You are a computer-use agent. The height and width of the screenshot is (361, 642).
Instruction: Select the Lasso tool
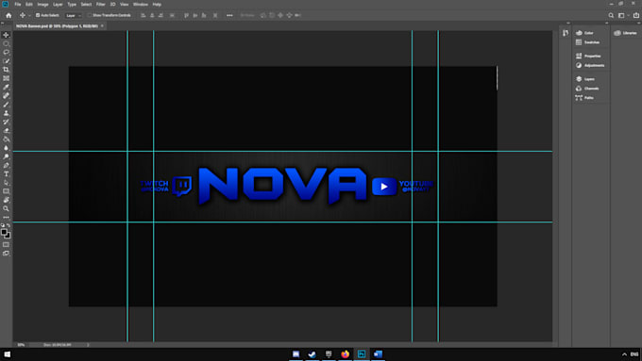pyautogui.click(x=6, y=53)
